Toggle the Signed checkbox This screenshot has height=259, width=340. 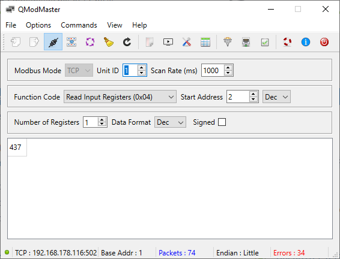pyautogui.click(x=222, y=122)
